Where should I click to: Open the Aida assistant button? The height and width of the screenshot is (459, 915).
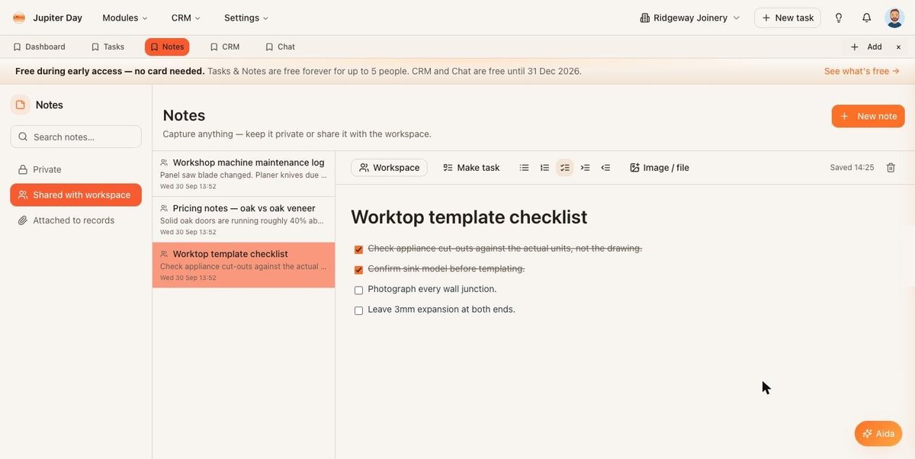pyautogui.click(x=878, y=434)
